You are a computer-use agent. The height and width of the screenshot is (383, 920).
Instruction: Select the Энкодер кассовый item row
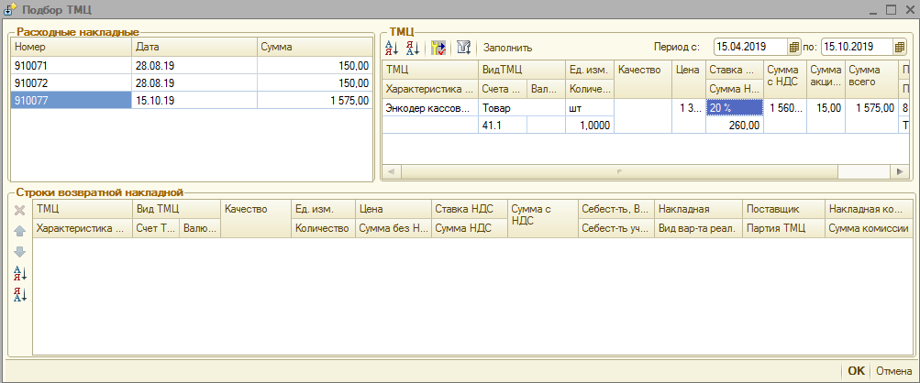click(x=428, y=108)
